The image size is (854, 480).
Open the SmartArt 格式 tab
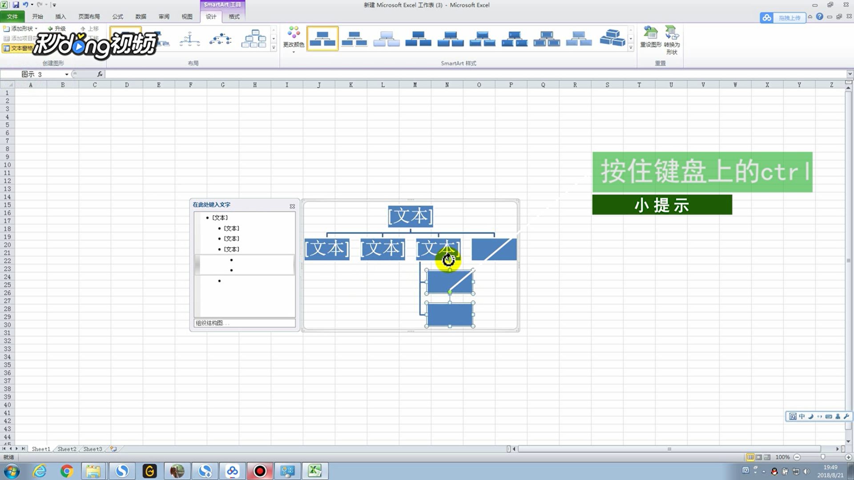tap(234, 16)
